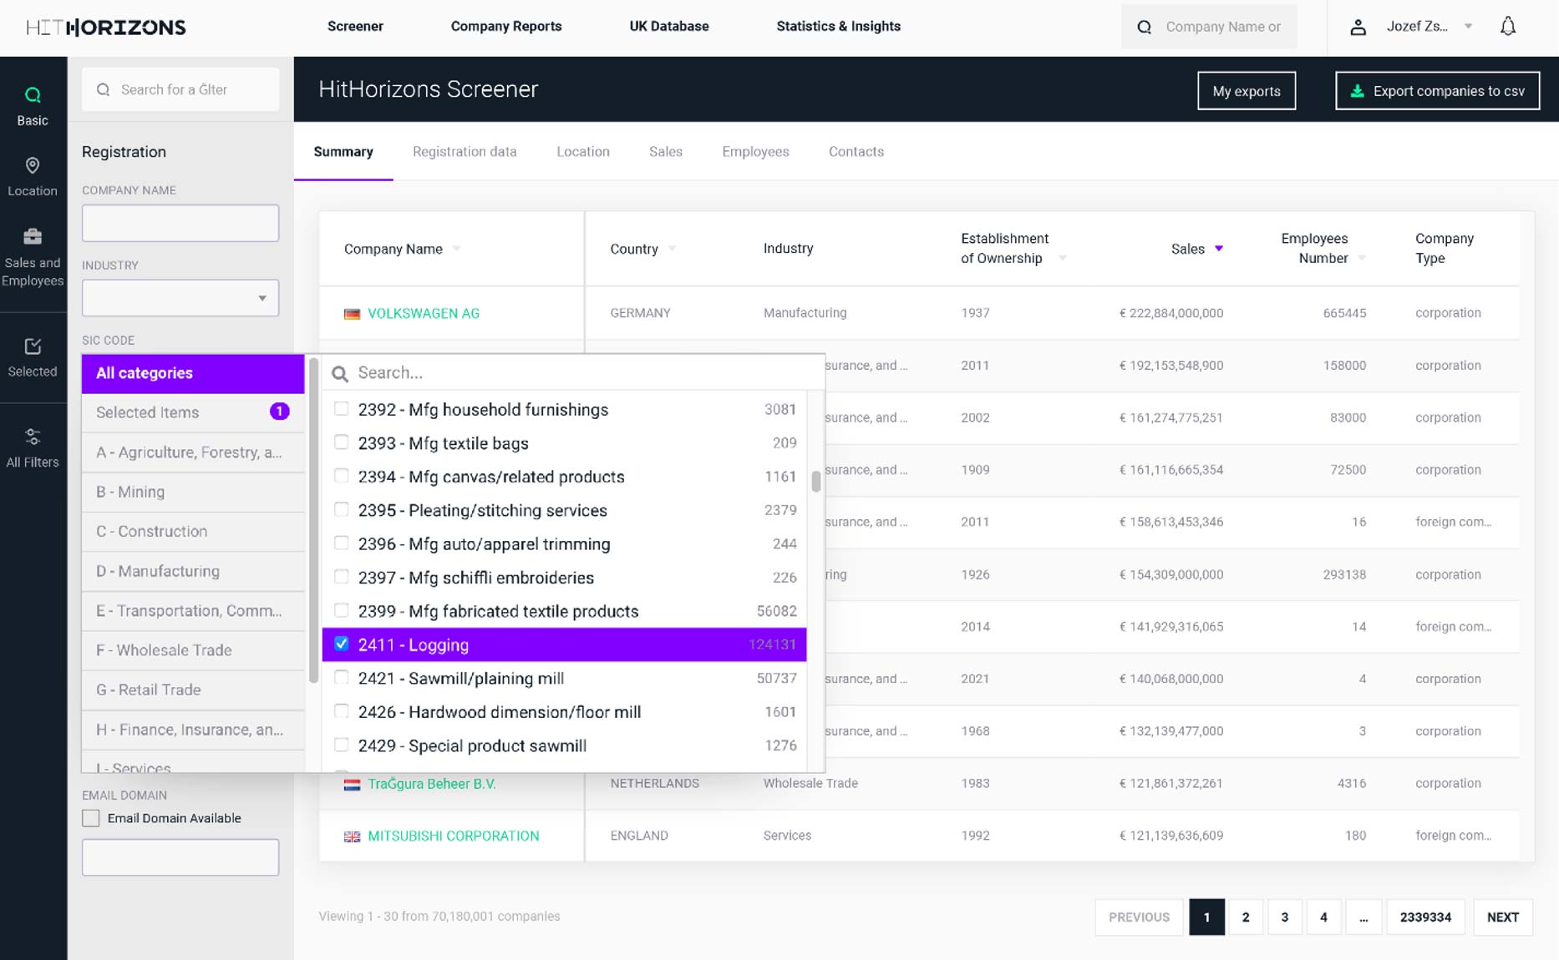Click the Company Name input field

pos(180,224)
